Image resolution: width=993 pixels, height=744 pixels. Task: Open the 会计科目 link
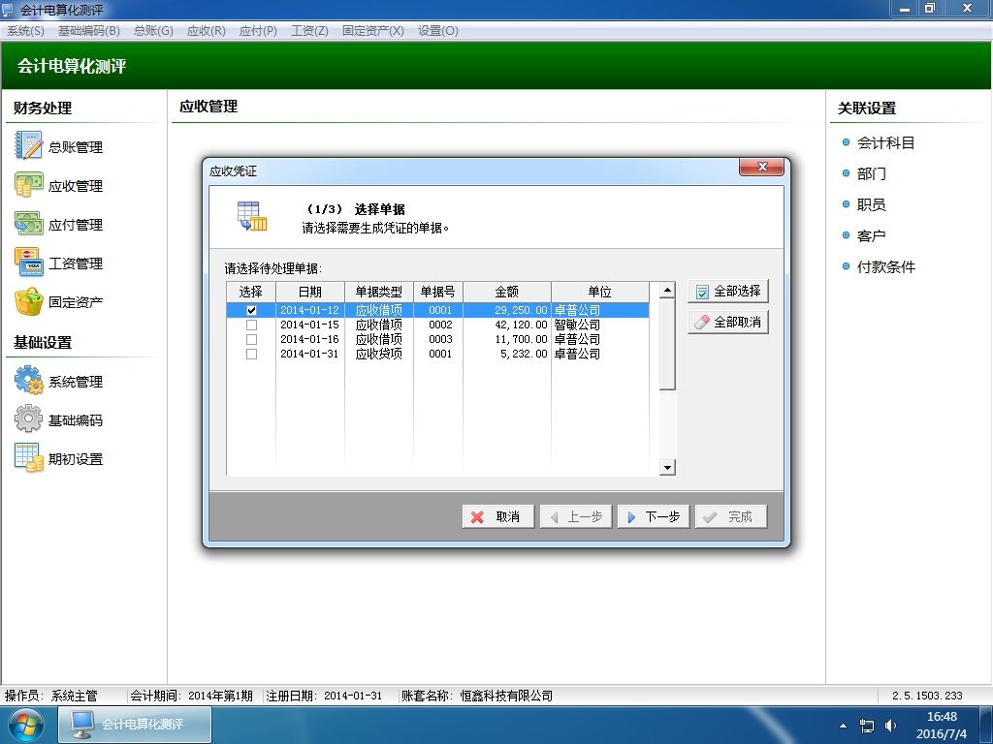point(885,142)
